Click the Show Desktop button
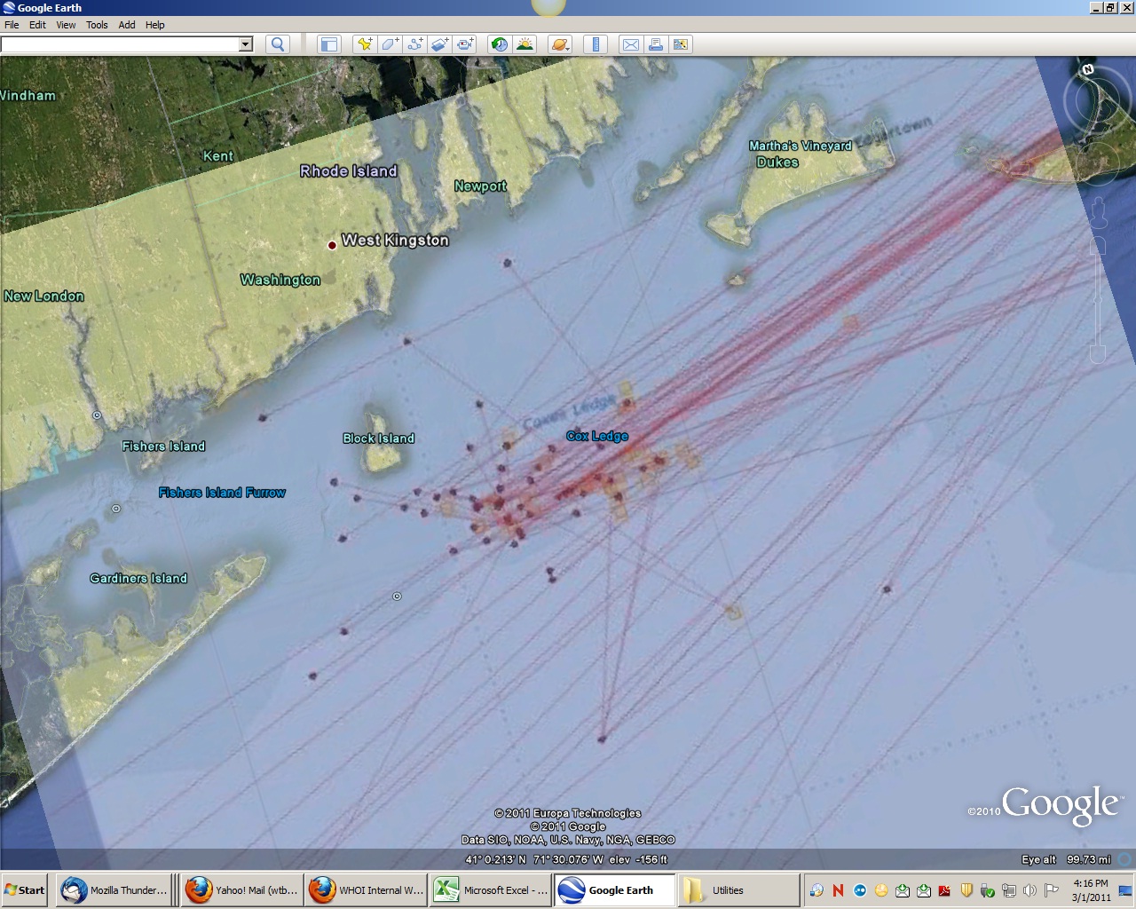The image size is (1136, 909). point(1126,890)
